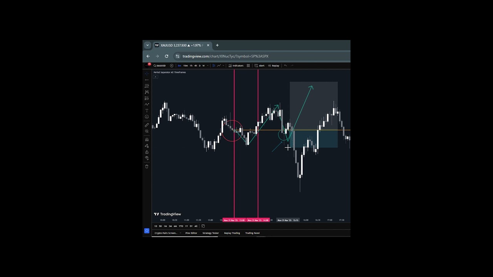The height and width of the screenshot is (277, 493).
Task: Select the Text annotation tool
Action: click(147, 110)
